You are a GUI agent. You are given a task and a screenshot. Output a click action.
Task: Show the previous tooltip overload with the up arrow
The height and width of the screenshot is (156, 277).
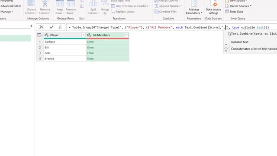click(226, 45)
